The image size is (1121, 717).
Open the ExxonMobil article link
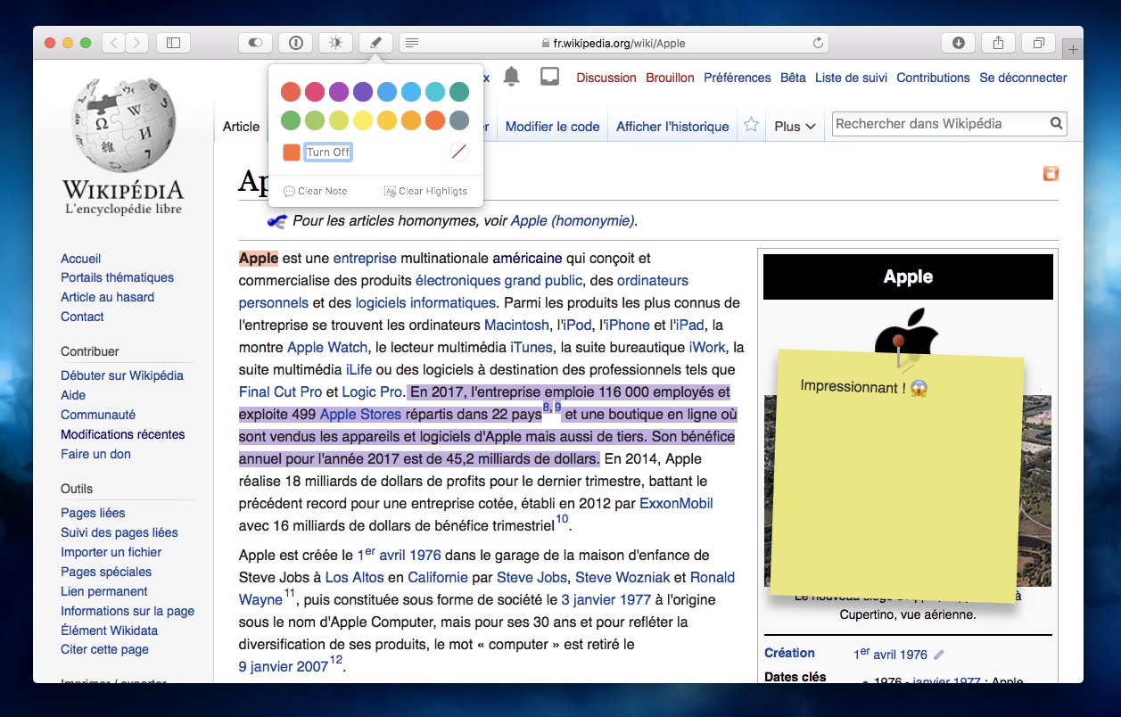(676, 503)
